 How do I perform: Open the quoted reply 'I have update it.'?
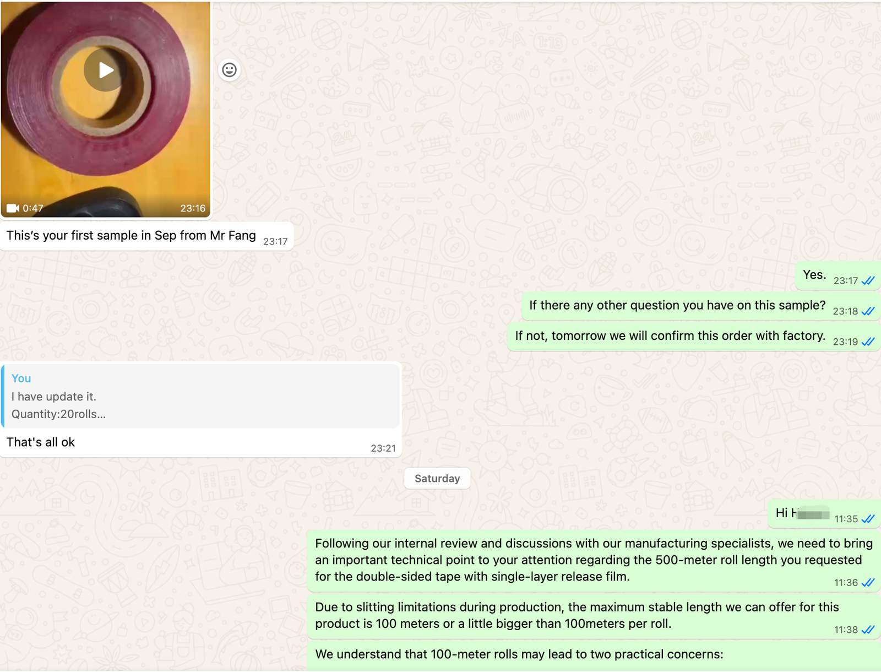(x=201, y=396)
